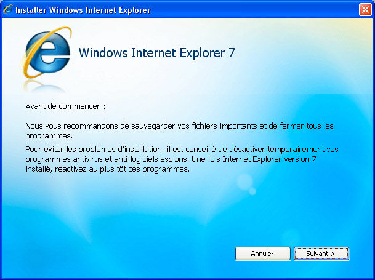Select the "Windows Internet Explorer 7" heading
This screenshot has height=280, width=375.
[156, 53]
